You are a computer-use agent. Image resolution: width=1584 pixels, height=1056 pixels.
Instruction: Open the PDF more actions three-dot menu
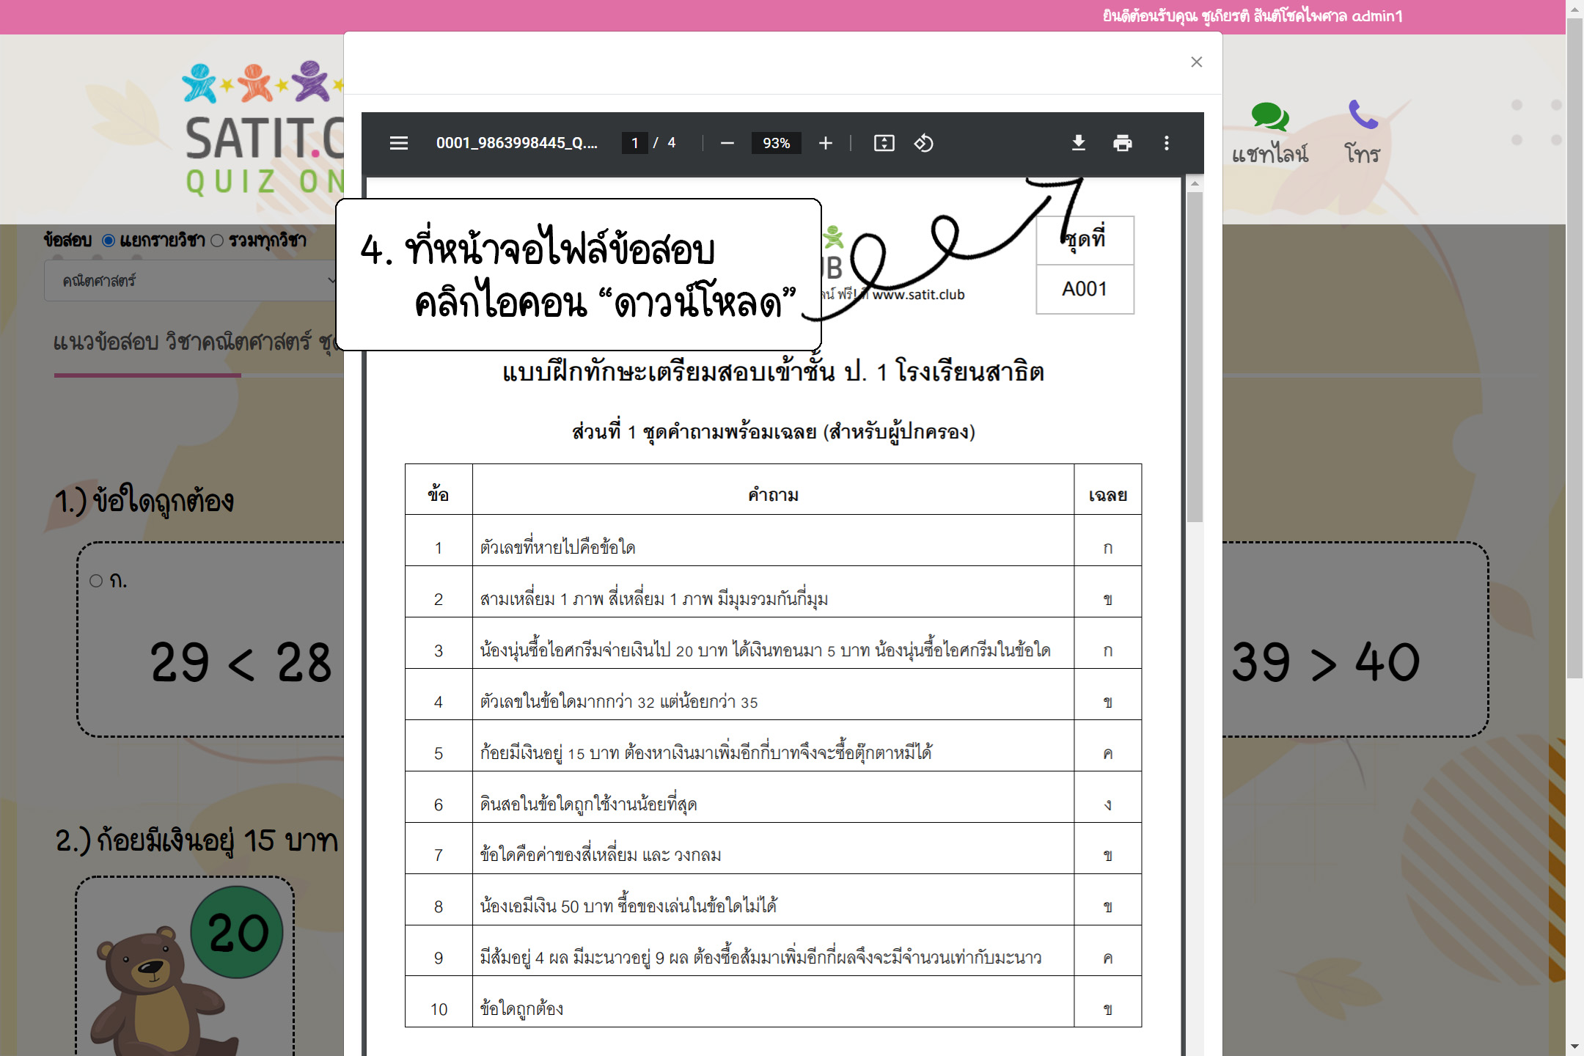[x=1166, y=143]
